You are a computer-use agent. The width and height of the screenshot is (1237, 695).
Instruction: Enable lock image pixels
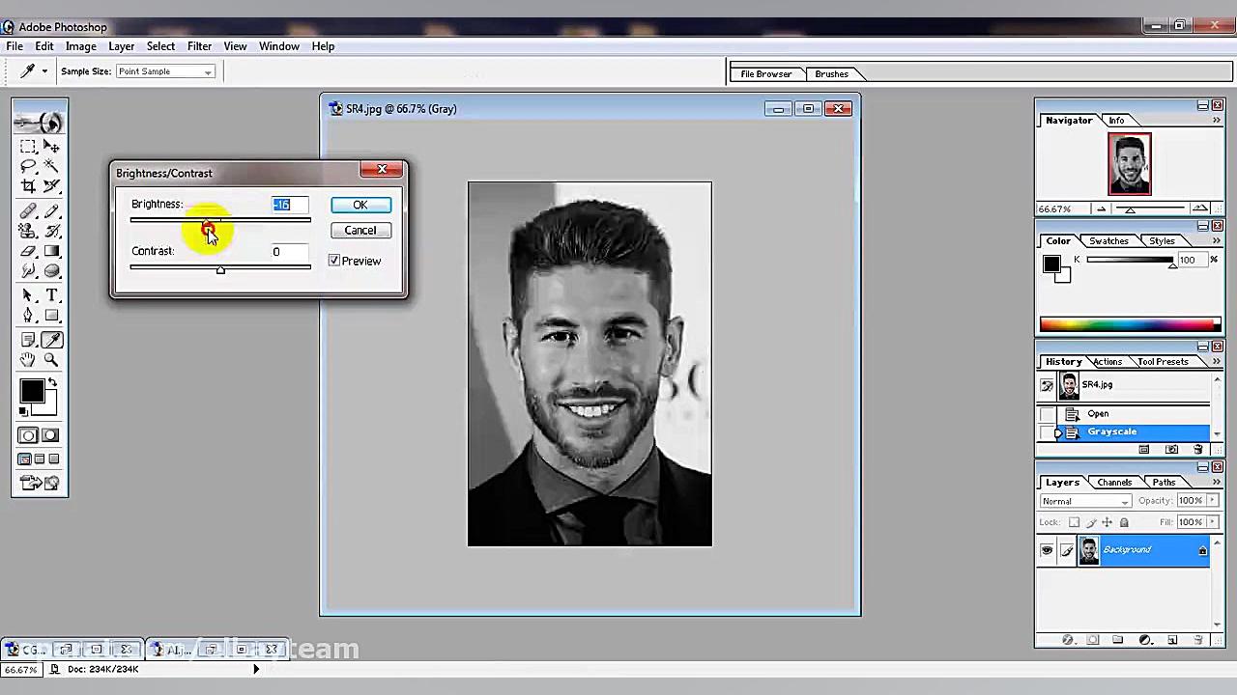point(1090,522)
